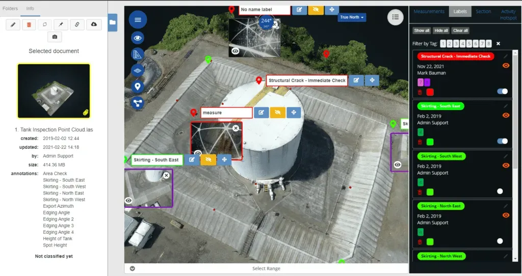Image resolution: width=522 pixels, height=276 pixels.
Task: Select the Labels tab
Action: click(x=460, y=11)
